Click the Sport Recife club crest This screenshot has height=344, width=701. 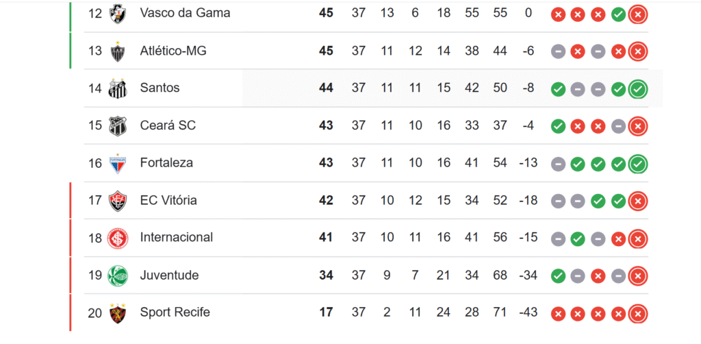(x=118, y=313)
